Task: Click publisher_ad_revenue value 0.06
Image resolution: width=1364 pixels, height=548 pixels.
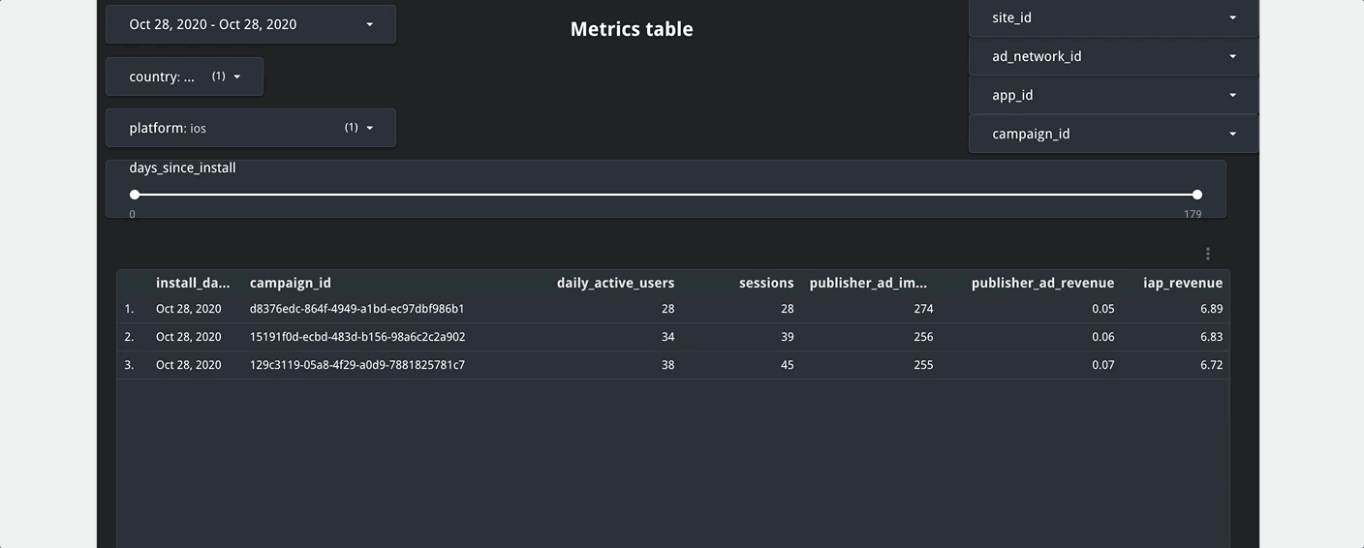Action: [1102, 337]
